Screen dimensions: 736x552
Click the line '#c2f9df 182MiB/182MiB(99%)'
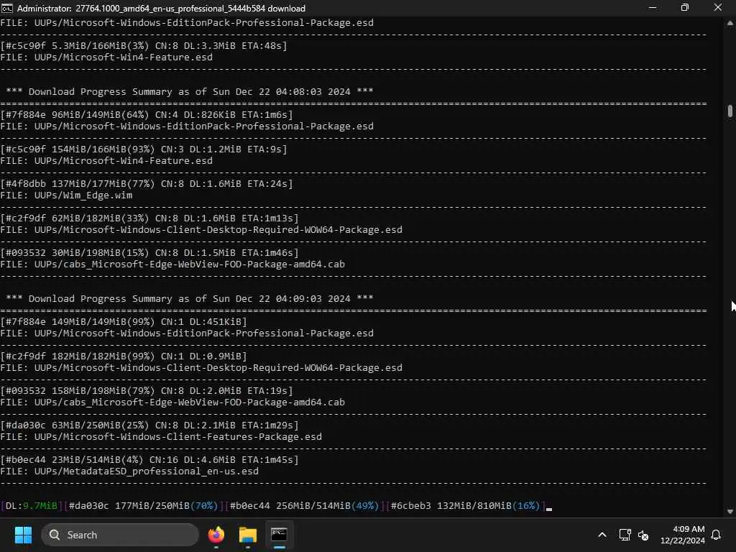click(124, 356)
